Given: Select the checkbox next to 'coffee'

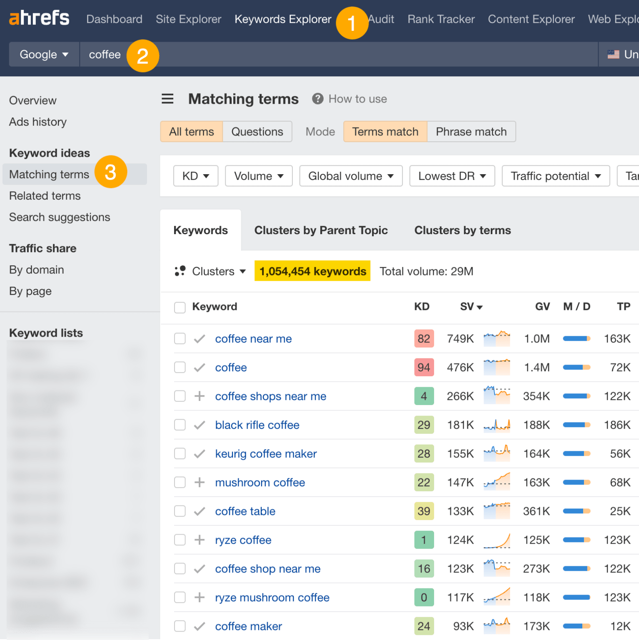Looking at the screenshot, I should click(x=180, y=367).
